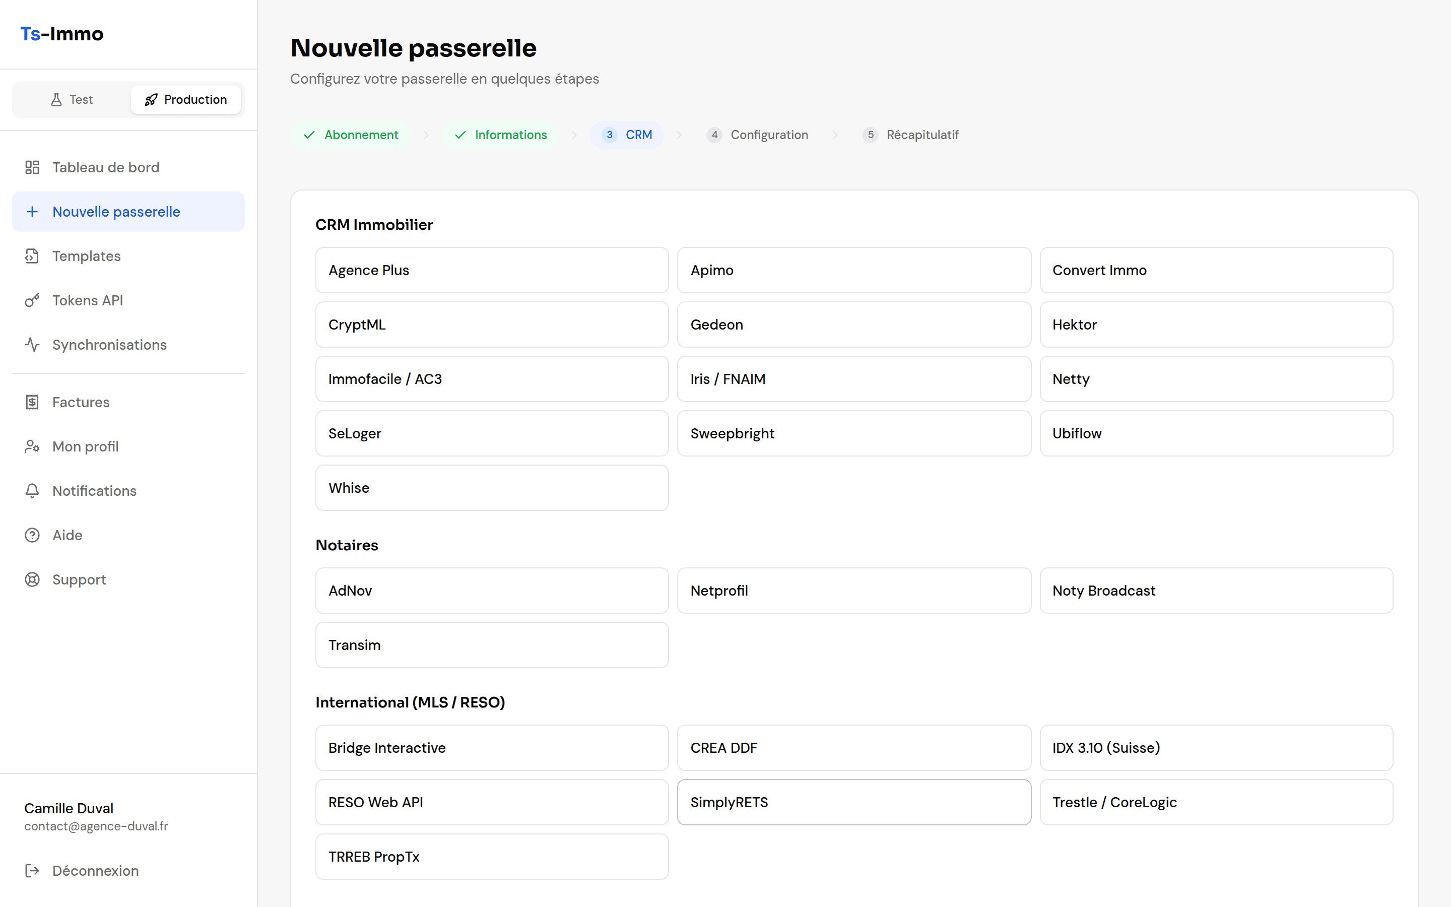Click the Déconnexion logout icon
The height and width of the screenshot is (907, 1451).
[x=32, y=870]
